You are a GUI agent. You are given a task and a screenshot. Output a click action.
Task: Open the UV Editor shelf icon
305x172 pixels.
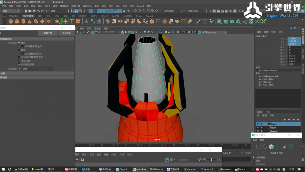tap(251, 22)
